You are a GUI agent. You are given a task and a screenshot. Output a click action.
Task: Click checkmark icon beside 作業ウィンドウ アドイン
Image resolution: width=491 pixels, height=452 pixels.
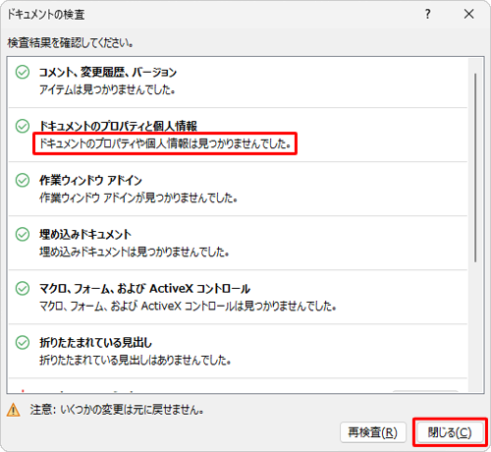[23, 180]
